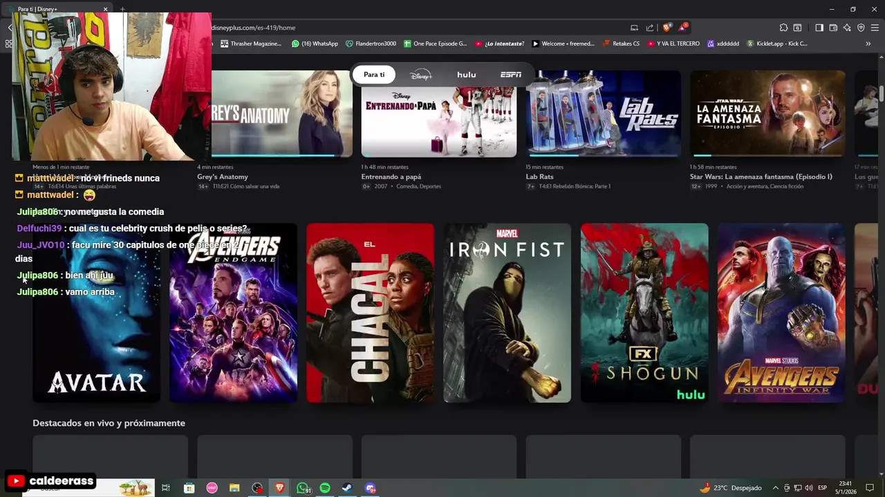Open a new browser tab with plus
The width and height of the screenshot is (885, 497).
click(x=122, y=9)
